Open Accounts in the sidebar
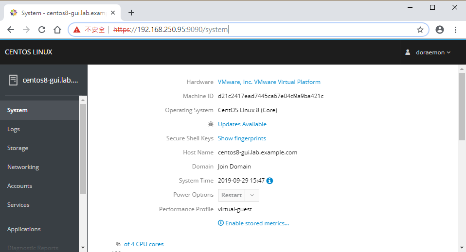Image resolution: width=466 pixels, height=252 pixels. coord(39,186)
